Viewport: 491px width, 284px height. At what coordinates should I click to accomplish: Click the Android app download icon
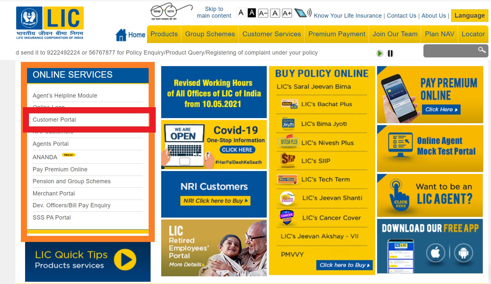point(463,253)
